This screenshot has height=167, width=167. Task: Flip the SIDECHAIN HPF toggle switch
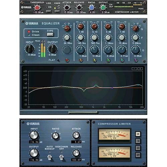[x=61, y=157]
